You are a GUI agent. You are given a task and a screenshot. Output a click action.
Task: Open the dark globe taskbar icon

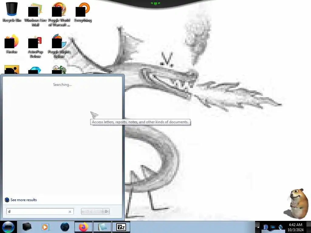click(x=65, y=227)
